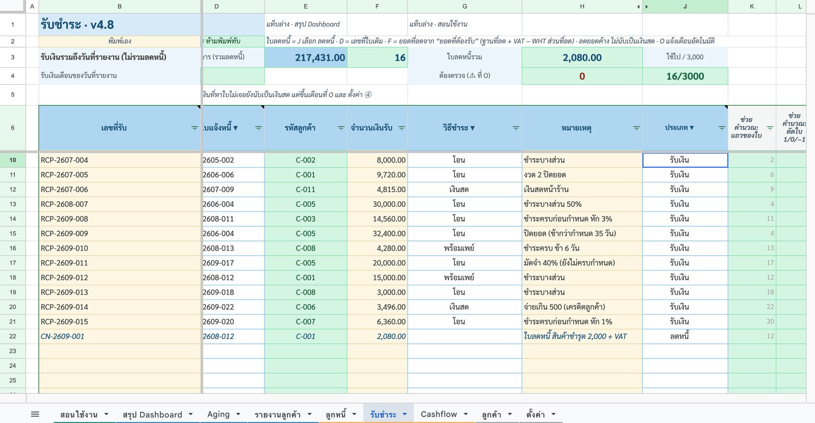Select remark จ่ายเกิน 500 (เครดิตลูกค้า)
The width and height of the screenshot is (815, 423).
coord(582,307)
